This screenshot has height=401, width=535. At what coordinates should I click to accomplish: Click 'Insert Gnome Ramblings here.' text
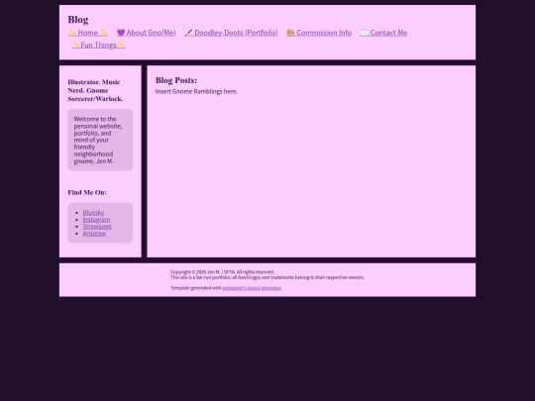tap(196, 91)
